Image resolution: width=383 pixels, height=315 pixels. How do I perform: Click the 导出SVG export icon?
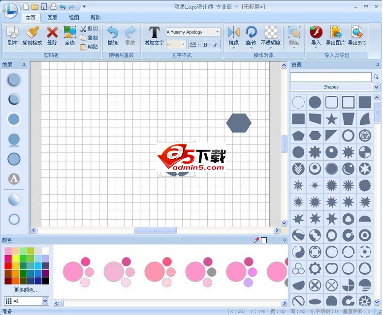[356, 36]
